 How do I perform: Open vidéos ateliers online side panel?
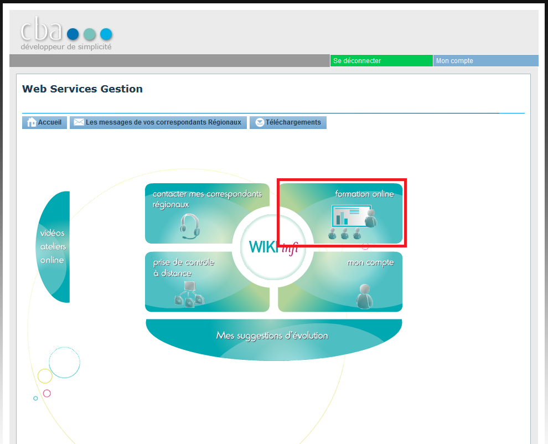(x=53, y=247)
